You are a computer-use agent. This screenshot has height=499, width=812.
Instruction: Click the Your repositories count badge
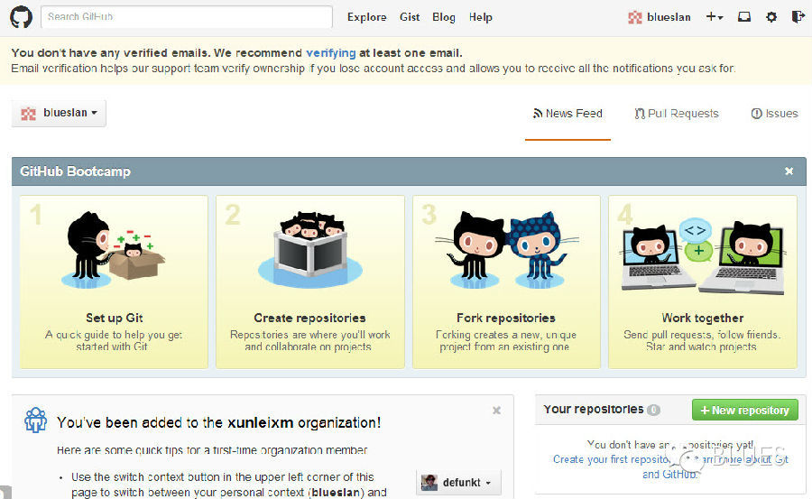653,410
